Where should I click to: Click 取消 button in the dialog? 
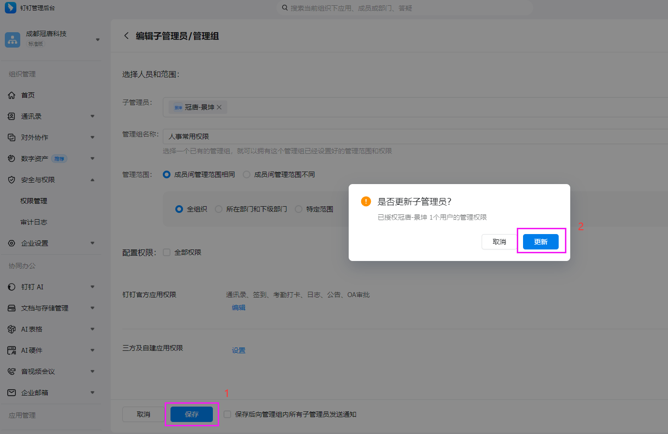click(499, 242)
